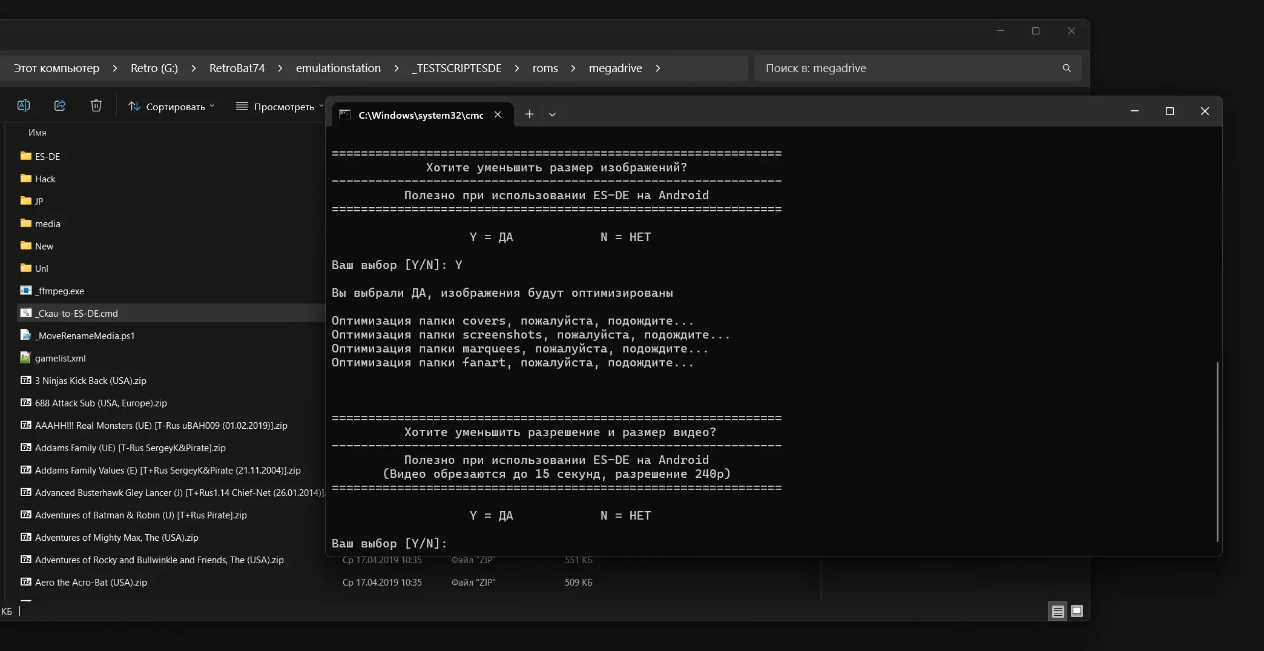Open the Просмотреть view dropdown
The width and height of the screenshot is (1264, 651).
279,107
